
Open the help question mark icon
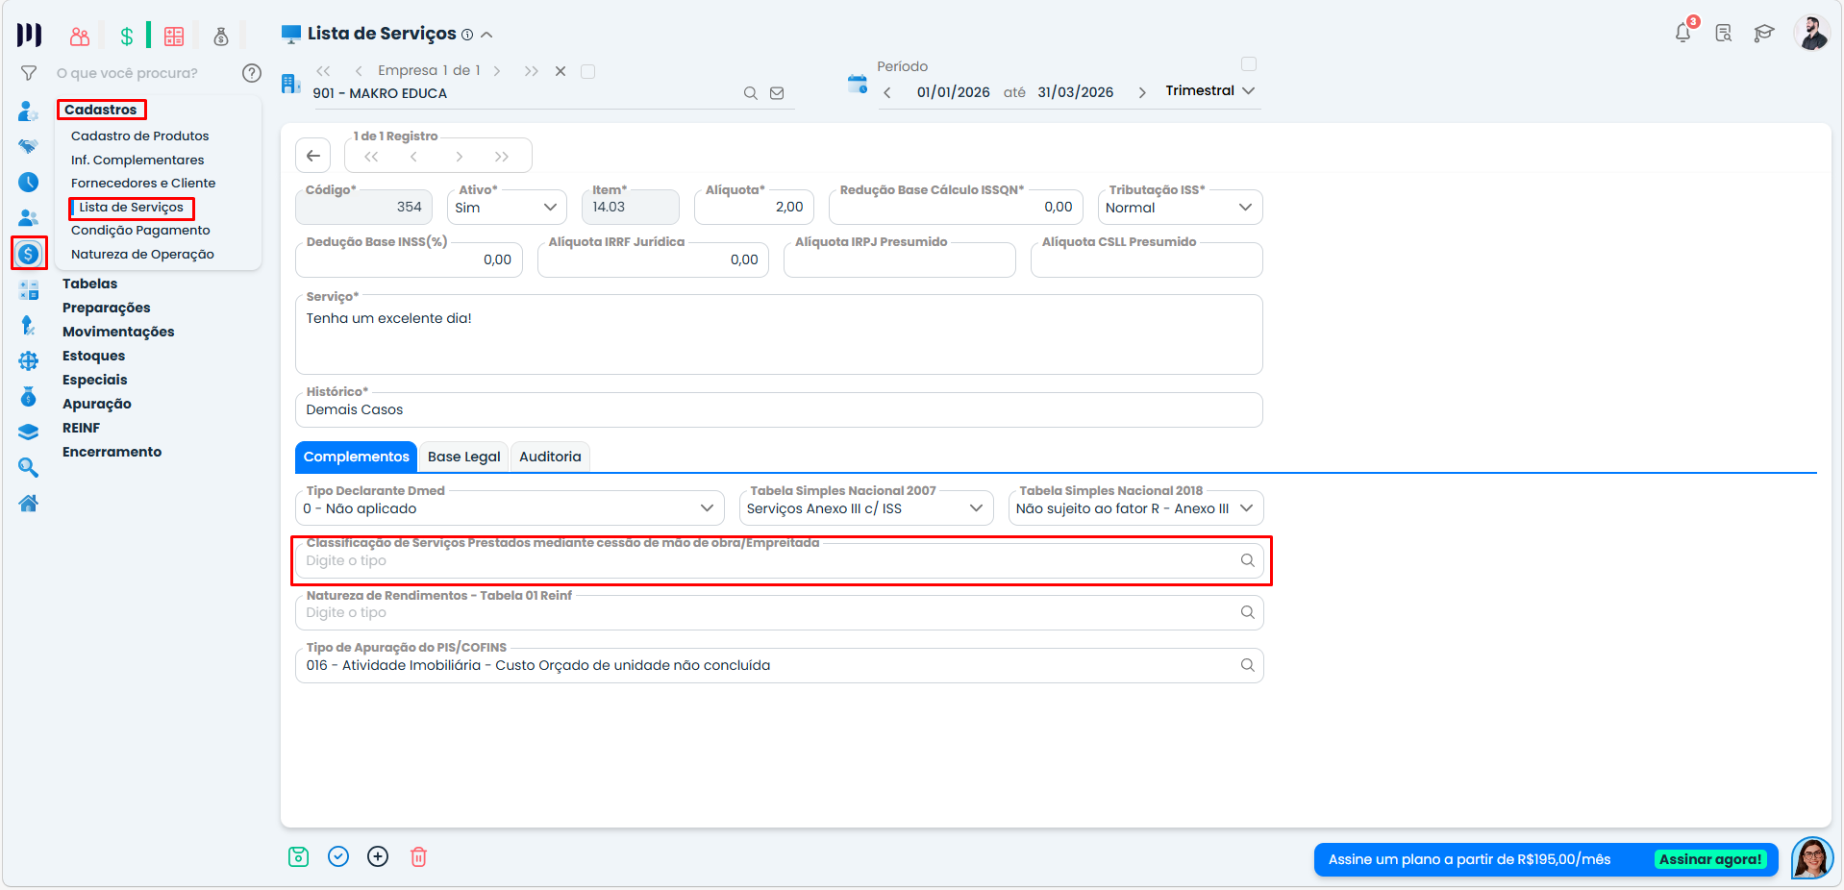(252, 73)
